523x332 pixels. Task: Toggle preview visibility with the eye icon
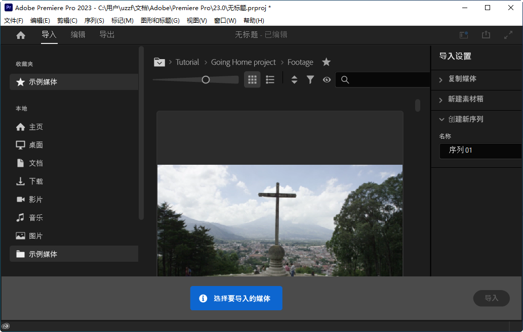click(x=327, y=79)
